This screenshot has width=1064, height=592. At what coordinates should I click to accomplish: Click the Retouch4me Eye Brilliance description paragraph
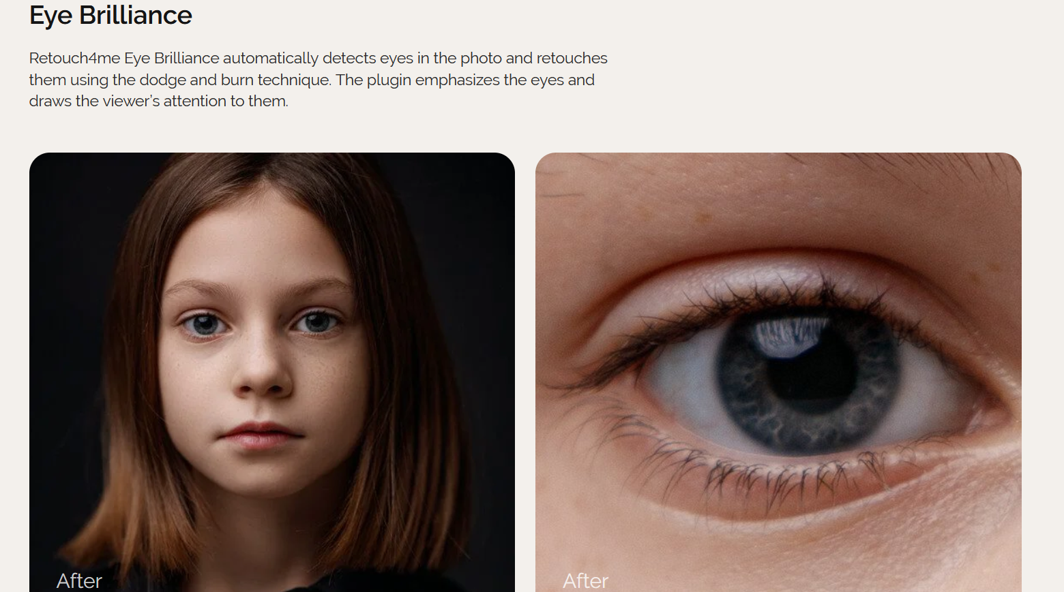(319, 80)
